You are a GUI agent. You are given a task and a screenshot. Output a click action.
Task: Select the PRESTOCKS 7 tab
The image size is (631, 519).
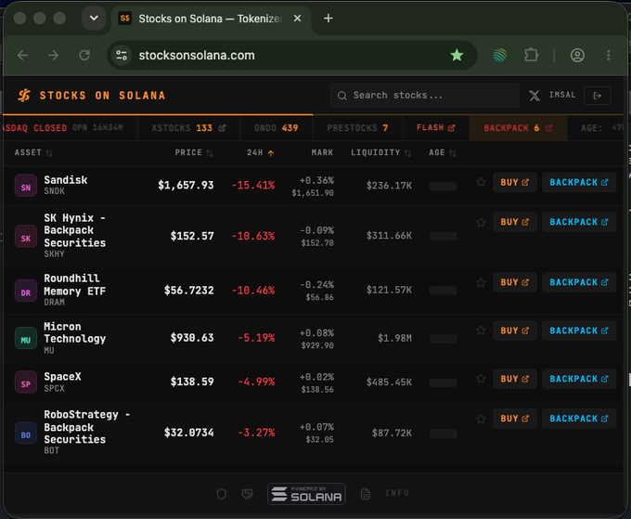coord(357,128)
